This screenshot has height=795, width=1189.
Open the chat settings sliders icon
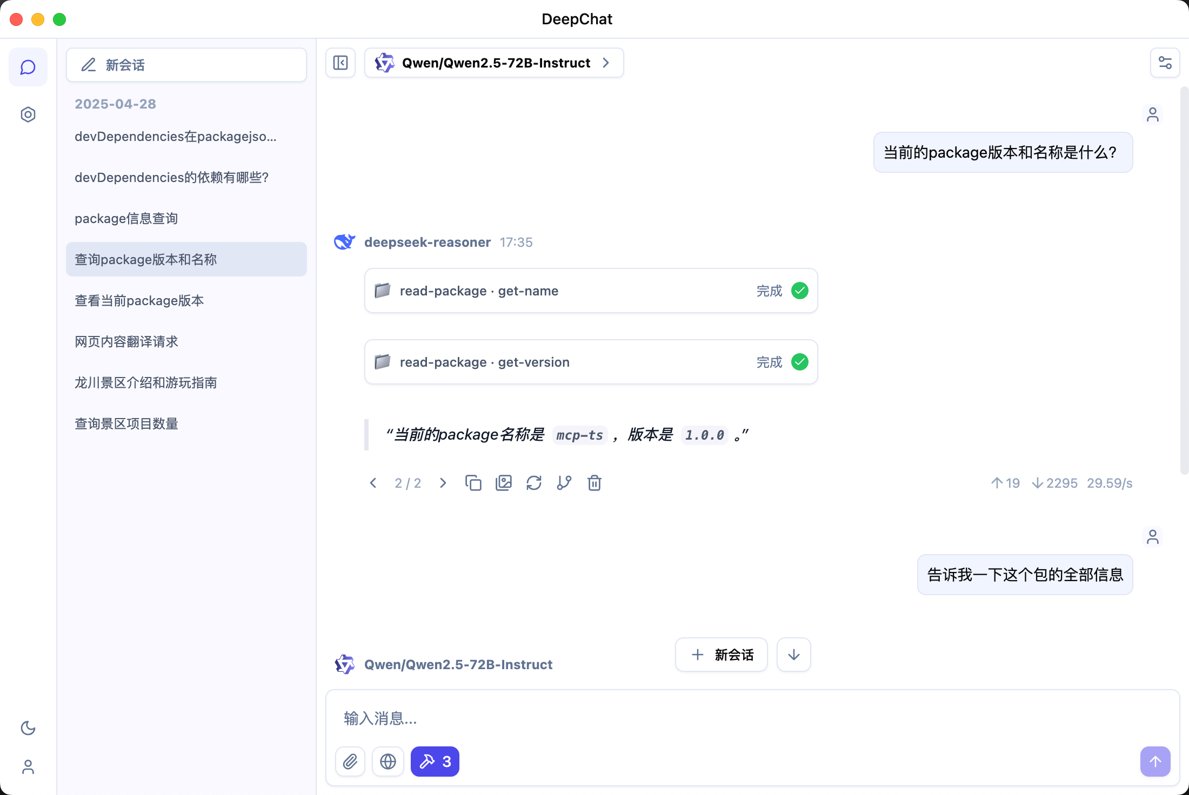tap(1165, 63)
